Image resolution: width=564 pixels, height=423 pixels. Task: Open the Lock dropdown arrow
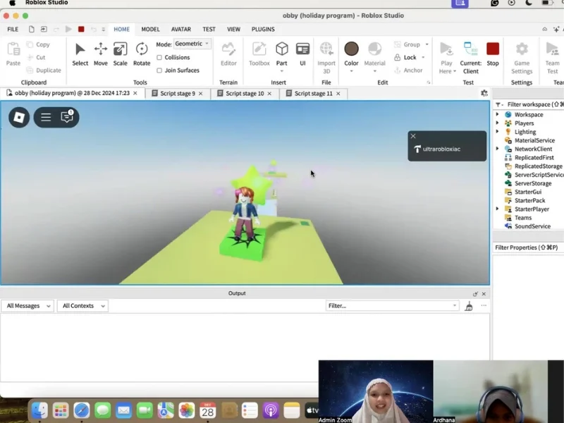point(423,58)
